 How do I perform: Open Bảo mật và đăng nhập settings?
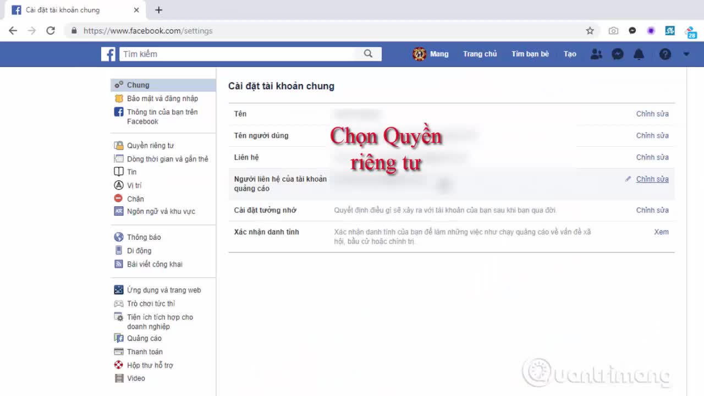click(162, 98)
